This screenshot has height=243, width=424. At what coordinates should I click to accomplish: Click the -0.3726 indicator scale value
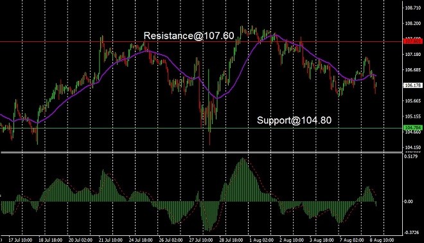411,233
